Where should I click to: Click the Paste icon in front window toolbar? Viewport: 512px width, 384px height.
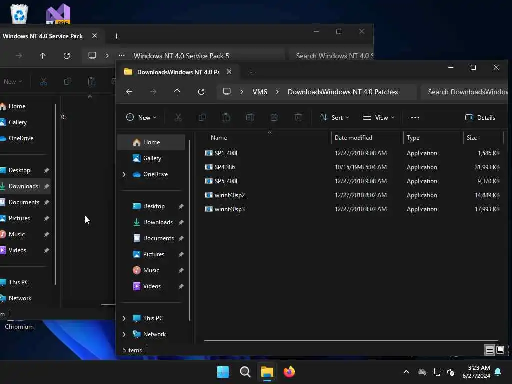point(226,117)
